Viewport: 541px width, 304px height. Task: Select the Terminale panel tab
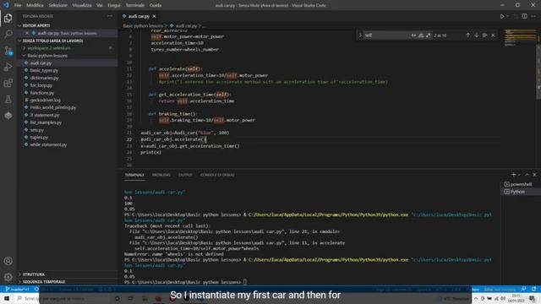point(134,175)
